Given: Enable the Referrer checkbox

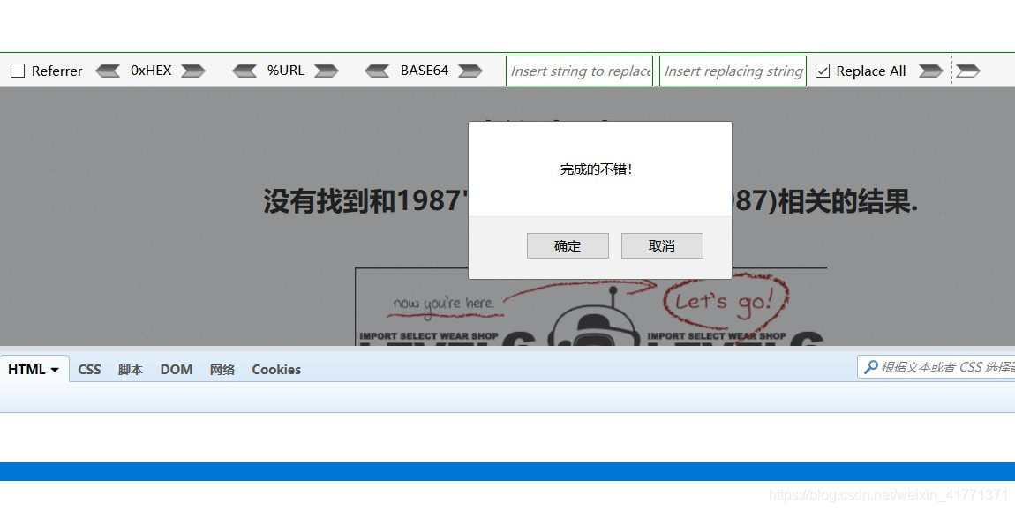Looking at the screenshot, I should click(19, 71).
